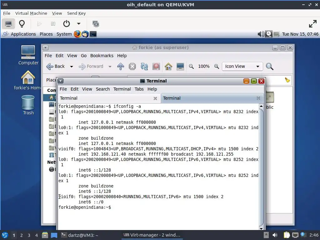Click the Time Slider clock tray icon

point(268,34)
